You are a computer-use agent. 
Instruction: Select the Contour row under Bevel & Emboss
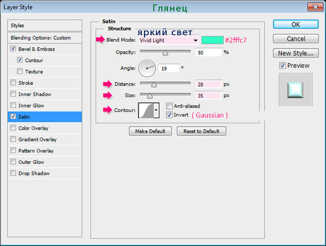(45, 60)
